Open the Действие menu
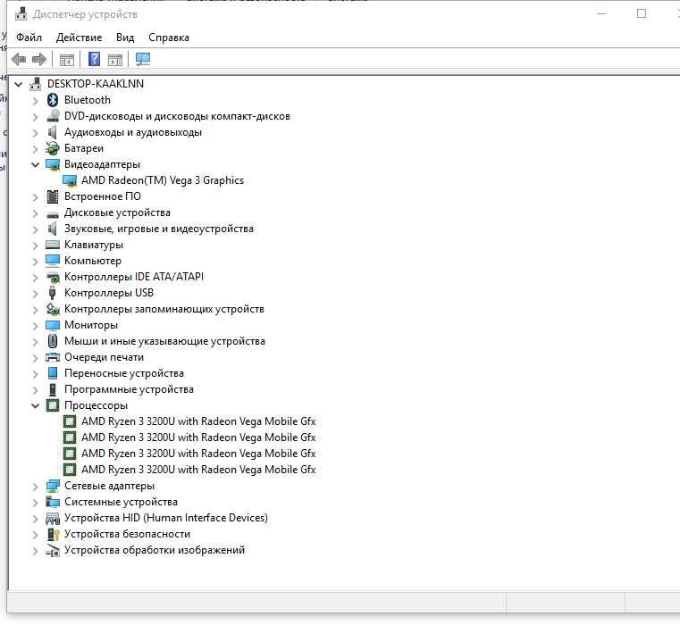The image size is (680, 625). pyautogui.click(x=79, y=37)
